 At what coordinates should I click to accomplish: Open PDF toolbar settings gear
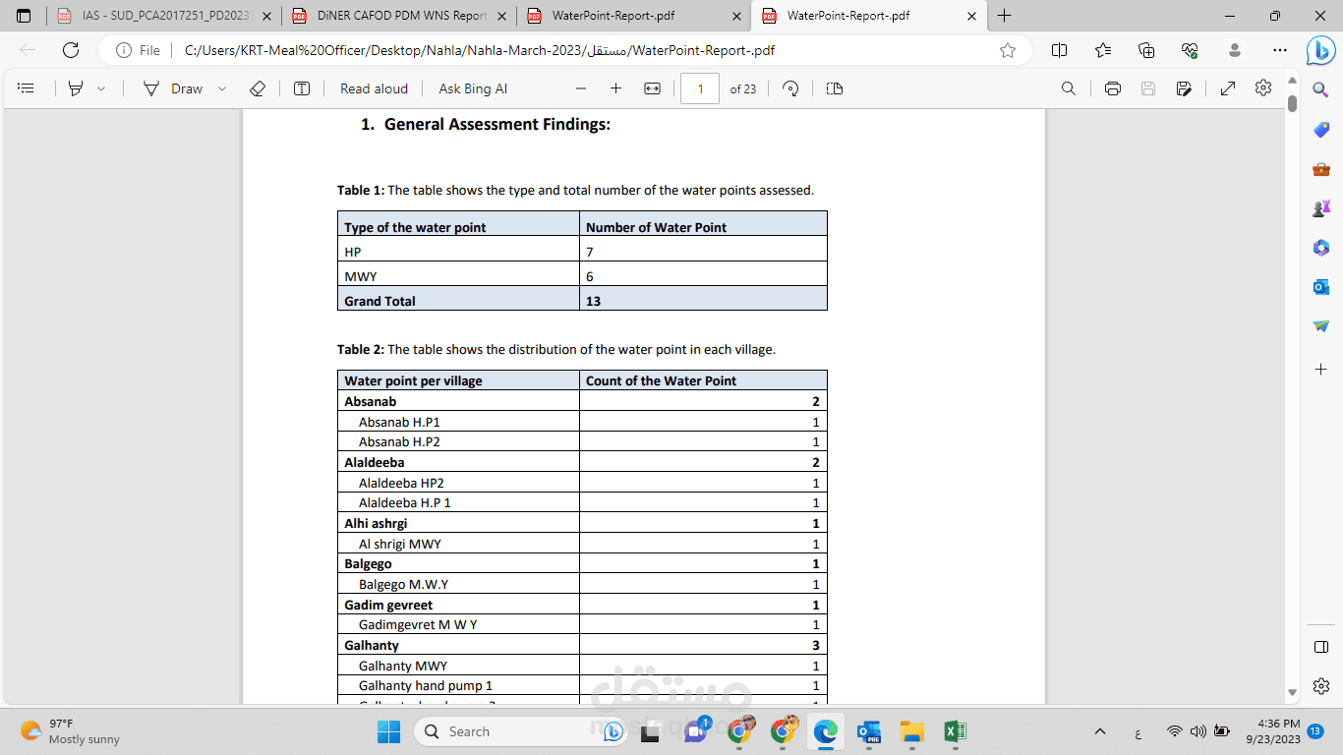pos(1263,88)
